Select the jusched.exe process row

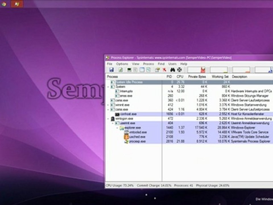(x=189, y=137)
